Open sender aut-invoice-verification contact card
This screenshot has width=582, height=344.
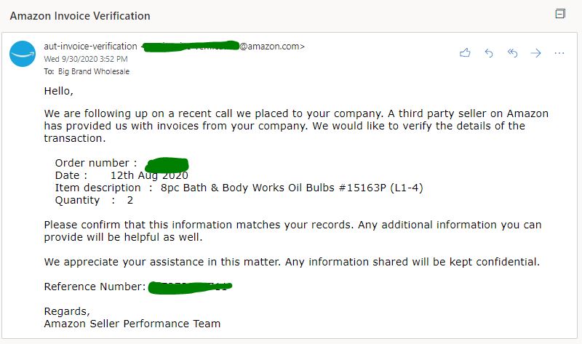pyautogui.click(x=91, y=47)
